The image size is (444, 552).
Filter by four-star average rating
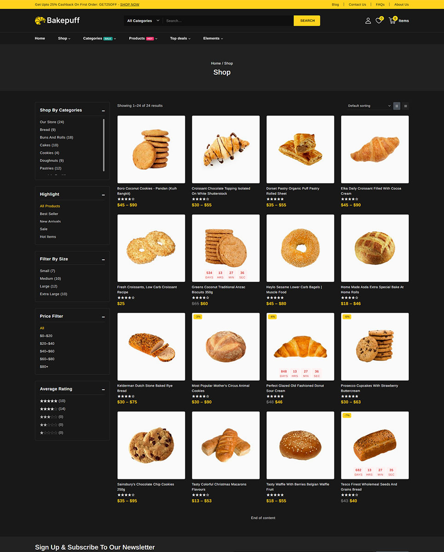[49, 409]
